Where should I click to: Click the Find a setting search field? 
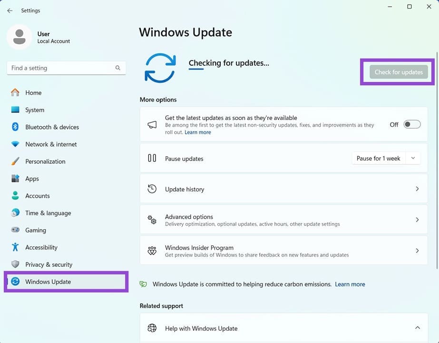click(x=66, y=68)
